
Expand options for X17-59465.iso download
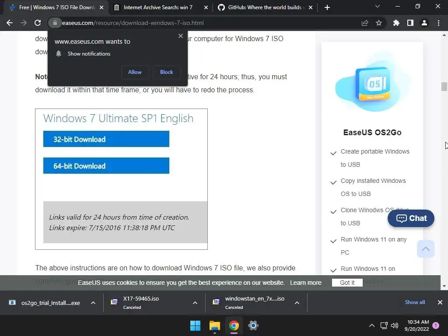[x=195, y=303]
